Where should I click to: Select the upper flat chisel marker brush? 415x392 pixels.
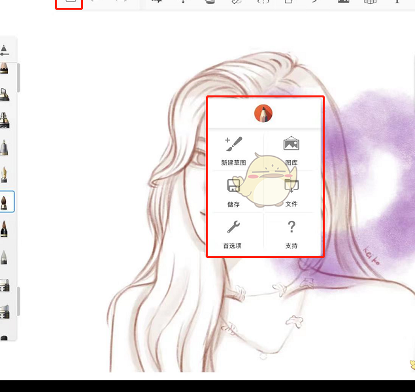[5, 286]
